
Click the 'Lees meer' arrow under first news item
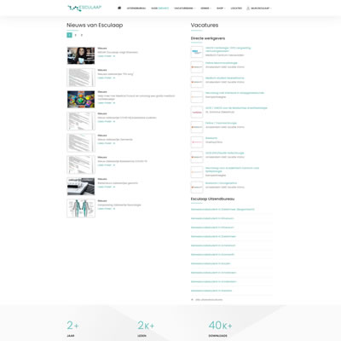114,56
